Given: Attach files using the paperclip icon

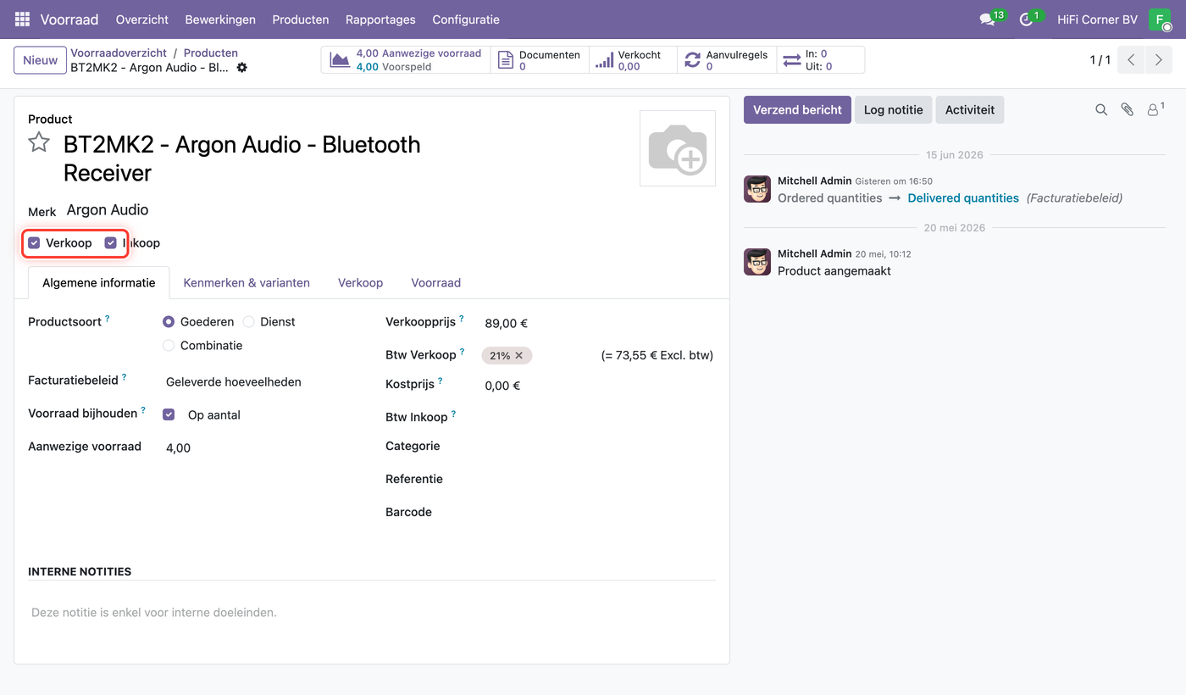Looking at the screenshot, I should [1127, 110].
